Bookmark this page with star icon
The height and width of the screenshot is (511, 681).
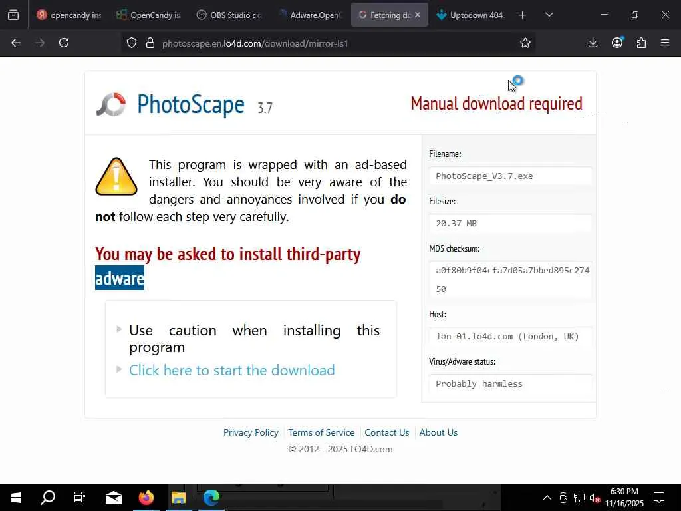tap(525, 43)
